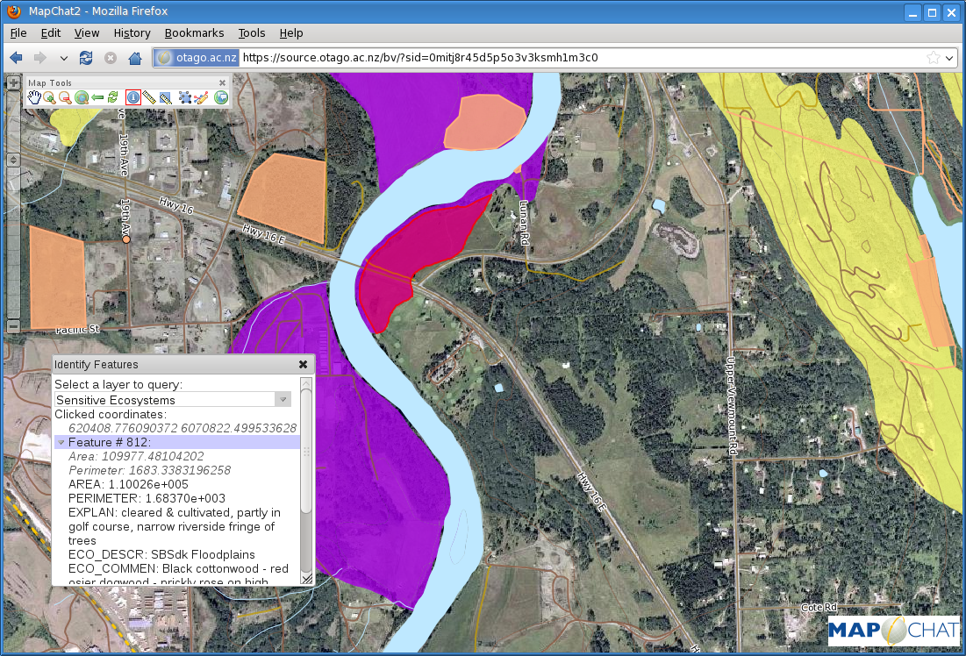Click the 'AREA: 1.10026e+005' line
The image size is (966, 656).
pyautogui.click(x=128, y=485)
